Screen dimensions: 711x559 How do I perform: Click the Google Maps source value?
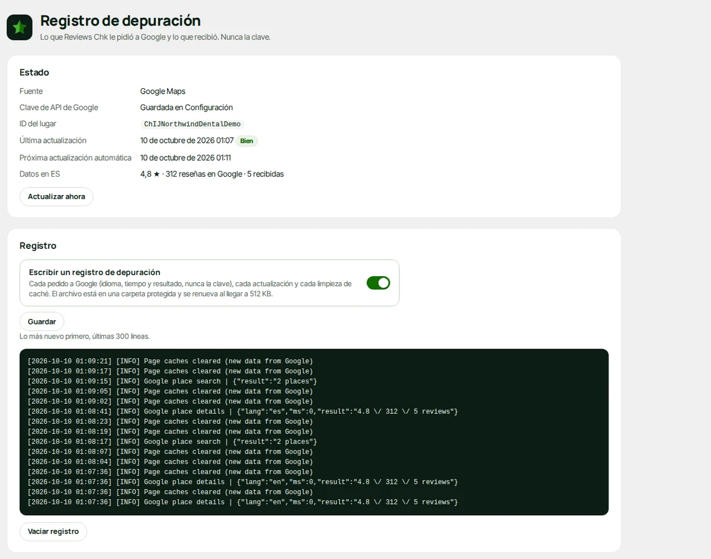(163, 91)
